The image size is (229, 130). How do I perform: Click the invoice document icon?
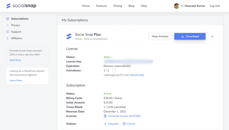pos(105,116)
